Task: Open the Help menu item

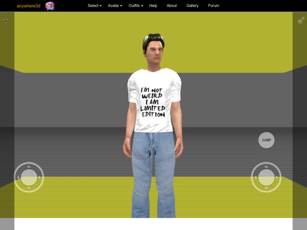Action: (153, 6)
